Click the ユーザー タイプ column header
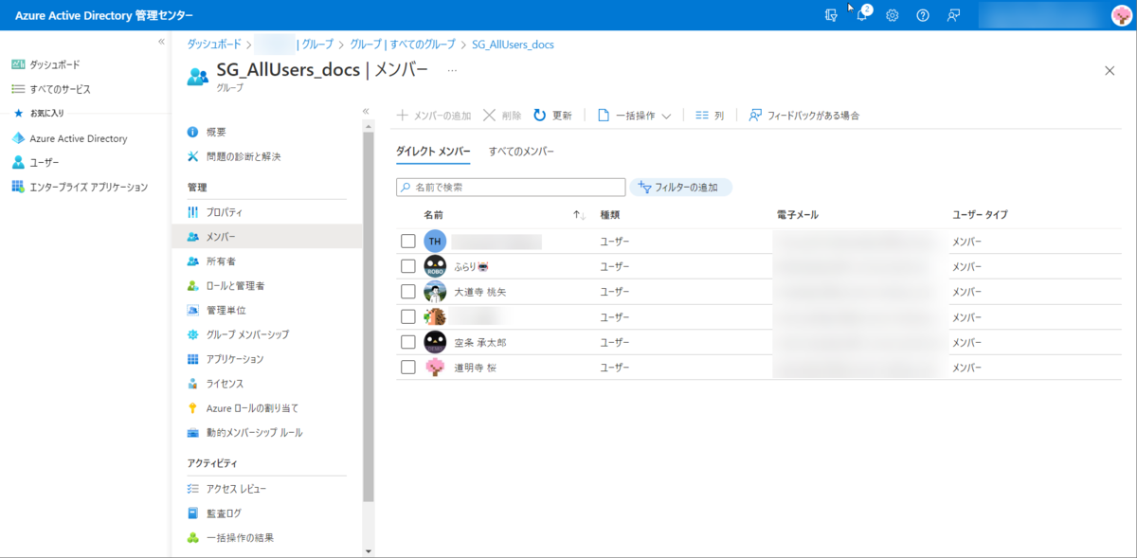1137x558 pixels. tap(980, 215)
